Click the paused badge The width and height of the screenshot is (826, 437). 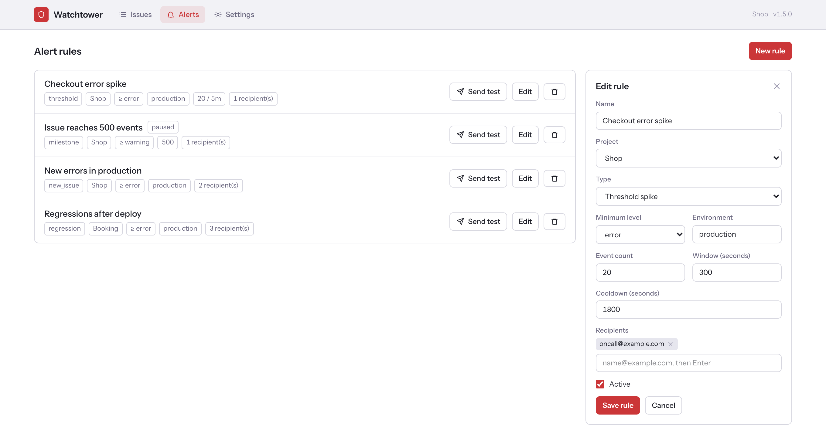click(x=163, y=127)
